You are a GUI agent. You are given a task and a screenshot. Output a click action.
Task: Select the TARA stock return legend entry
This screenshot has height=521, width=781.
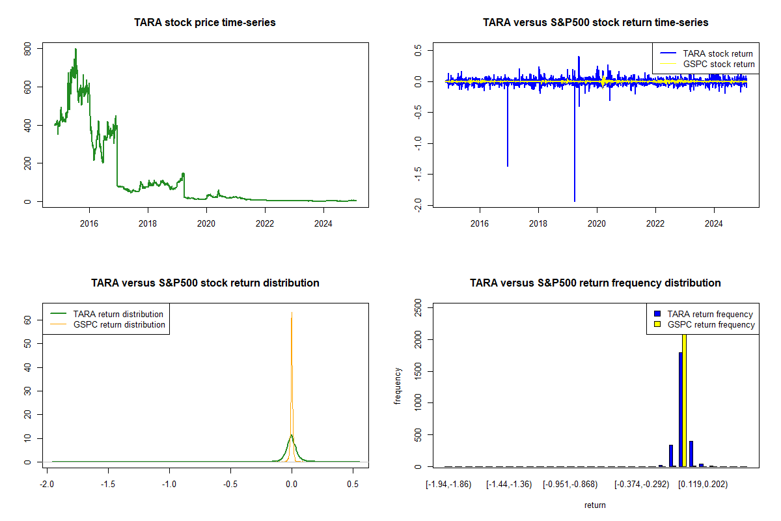pyautogui.click(x=717, y=54)
